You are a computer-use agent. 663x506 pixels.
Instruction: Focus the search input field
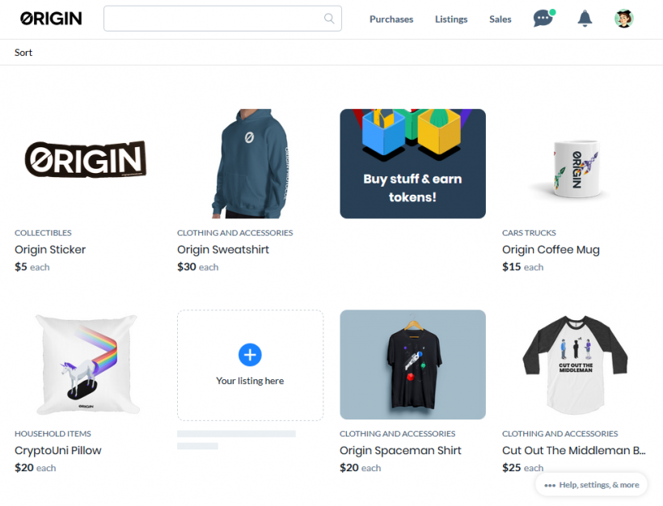click(x=222, y=19)
